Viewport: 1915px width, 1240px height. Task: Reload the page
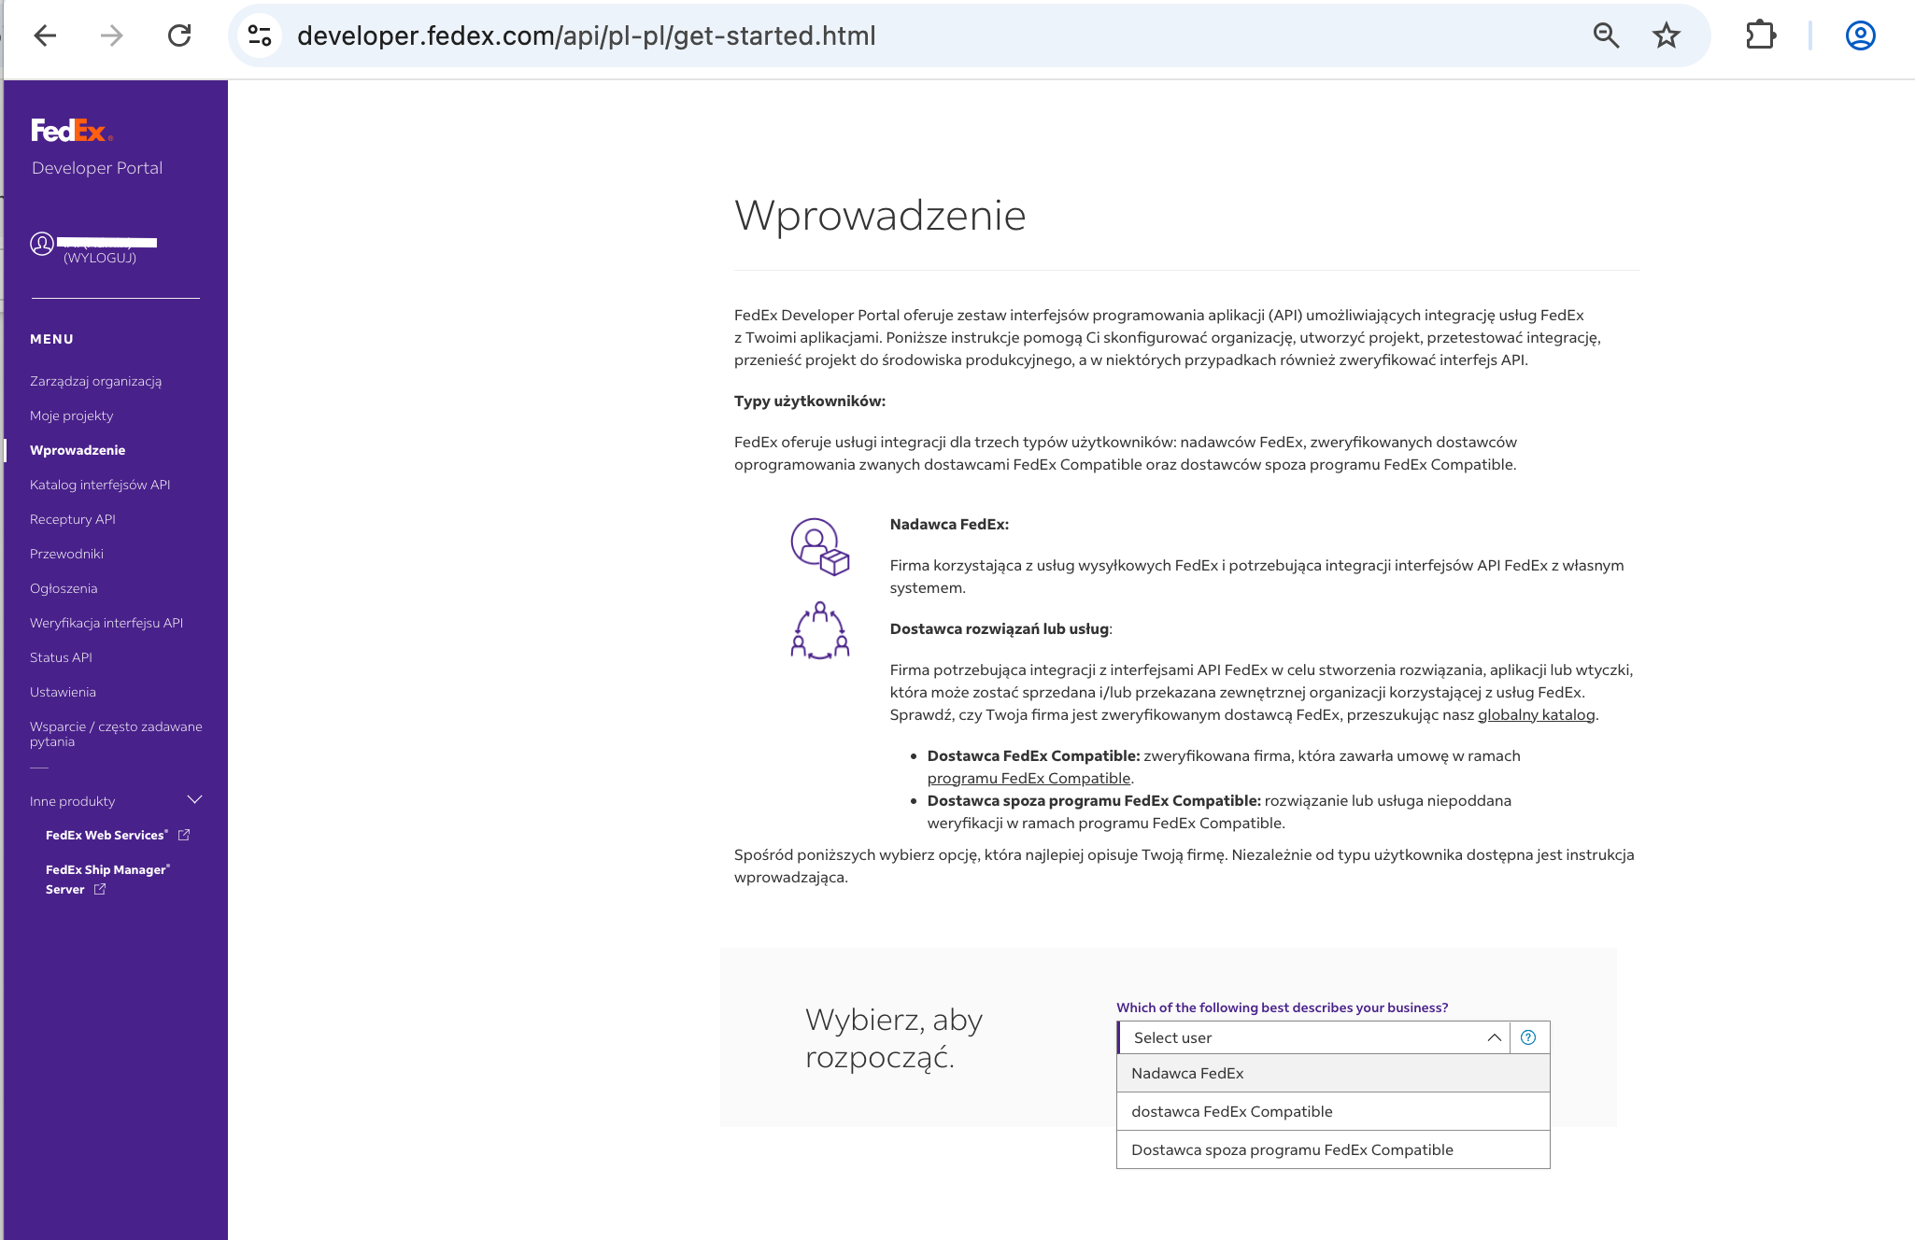click(x=179, y=36)
